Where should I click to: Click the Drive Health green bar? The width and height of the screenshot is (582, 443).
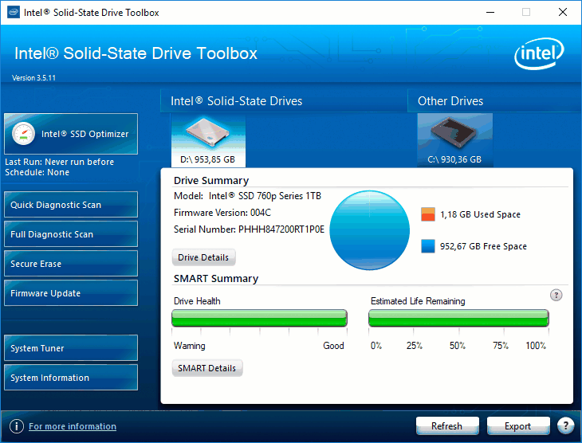pos(259,318)
